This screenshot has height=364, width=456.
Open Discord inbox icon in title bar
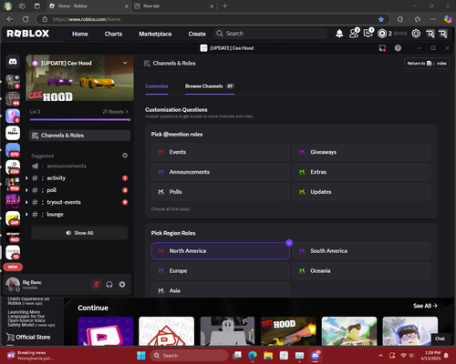click(382, 48)
